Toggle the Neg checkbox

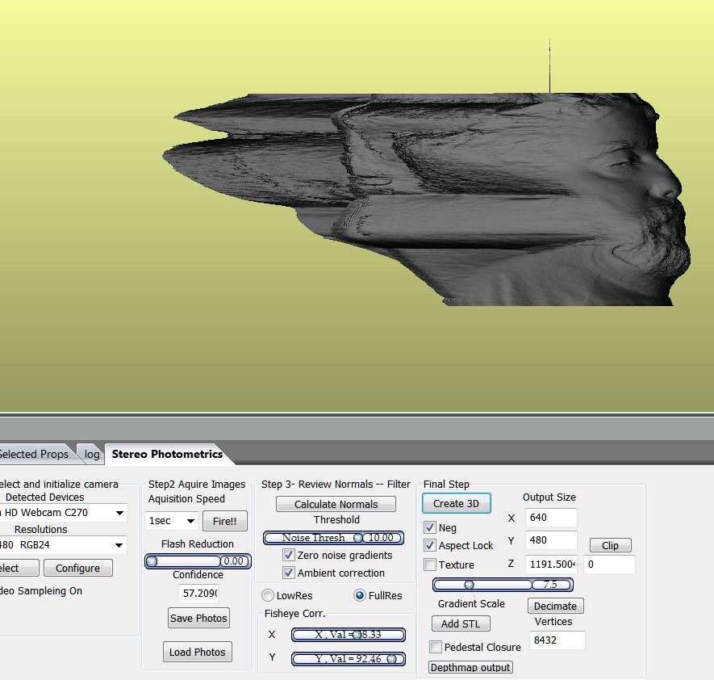point(431,527)
